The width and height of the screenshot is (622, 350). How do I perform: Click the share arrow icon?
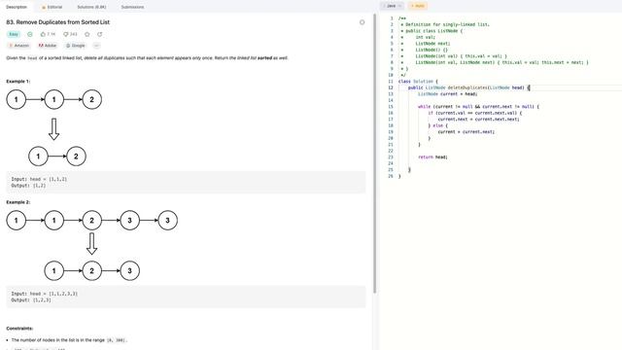(x=99, y=34)
